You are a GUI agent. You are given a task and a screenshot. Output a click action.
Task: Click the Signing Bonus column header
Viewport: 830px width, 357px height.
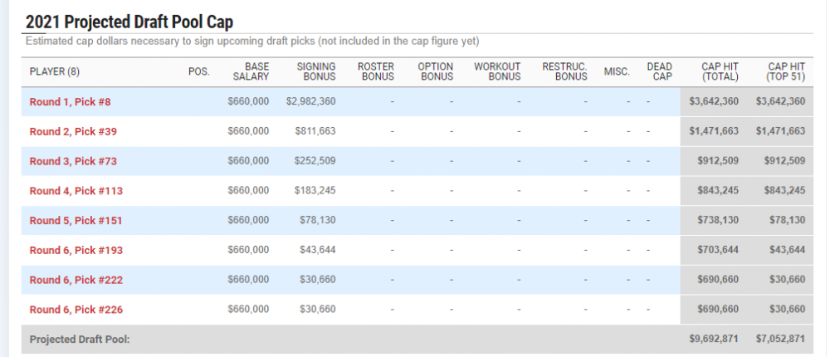point(315,71)
